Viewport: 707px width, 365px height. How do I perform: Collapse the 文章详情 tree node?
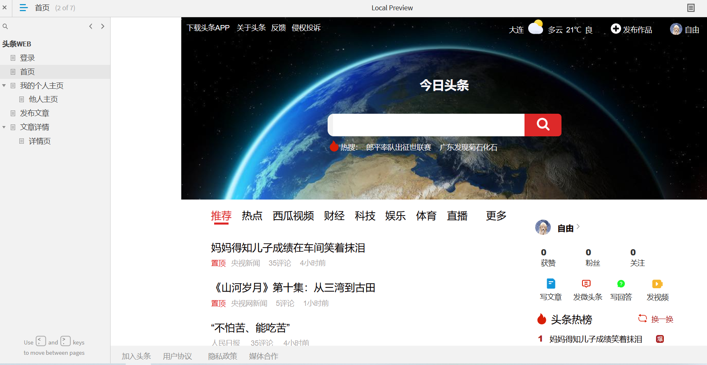click(x=4, y=127)
